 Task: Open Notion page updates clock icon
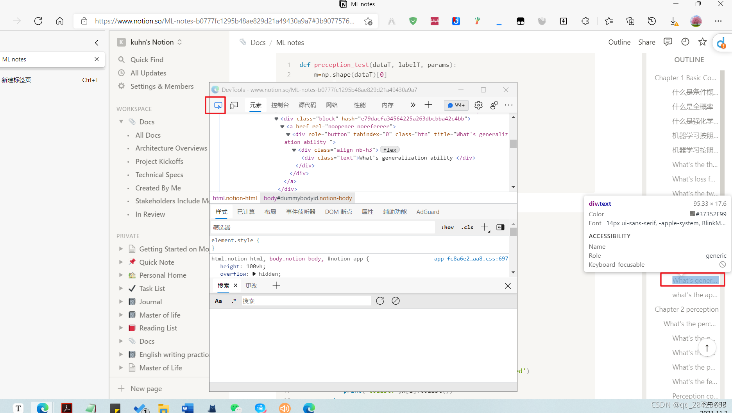685,42
